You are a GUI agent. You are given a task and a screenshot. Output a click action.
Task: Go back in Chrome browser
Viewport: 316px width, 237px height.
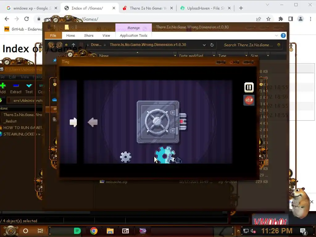(7, 19)
